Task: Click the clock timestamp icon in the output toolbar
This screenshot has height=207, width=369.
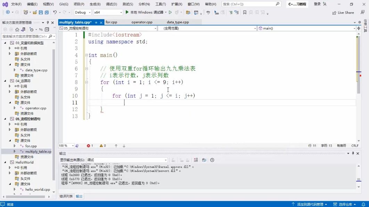Action: tap(212, 160)
